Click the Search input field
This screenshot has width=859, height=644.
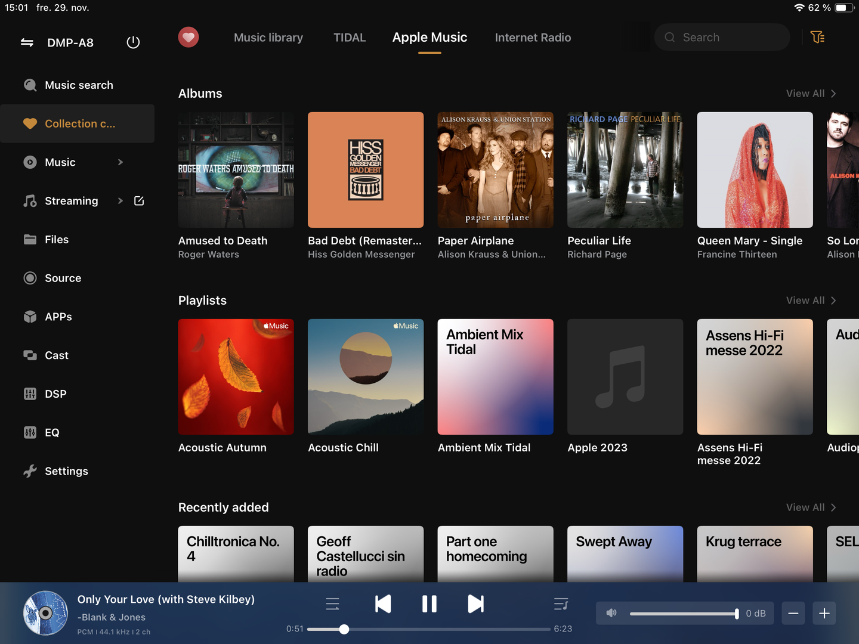click(722, 37)
